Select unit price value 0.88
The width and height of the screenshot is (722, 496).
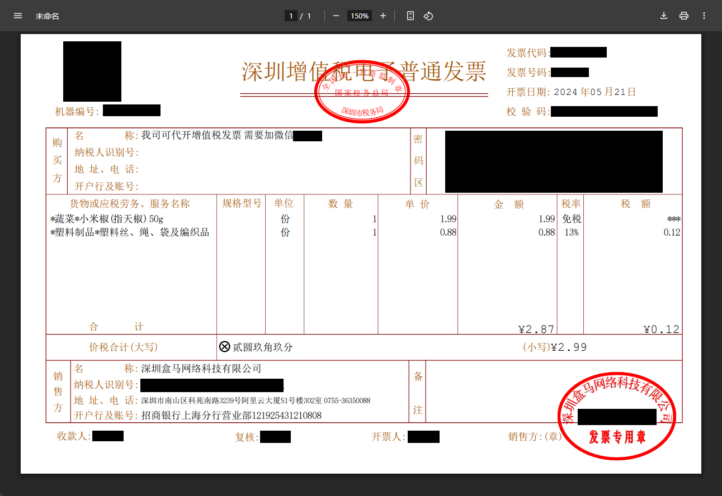(448, 232)
